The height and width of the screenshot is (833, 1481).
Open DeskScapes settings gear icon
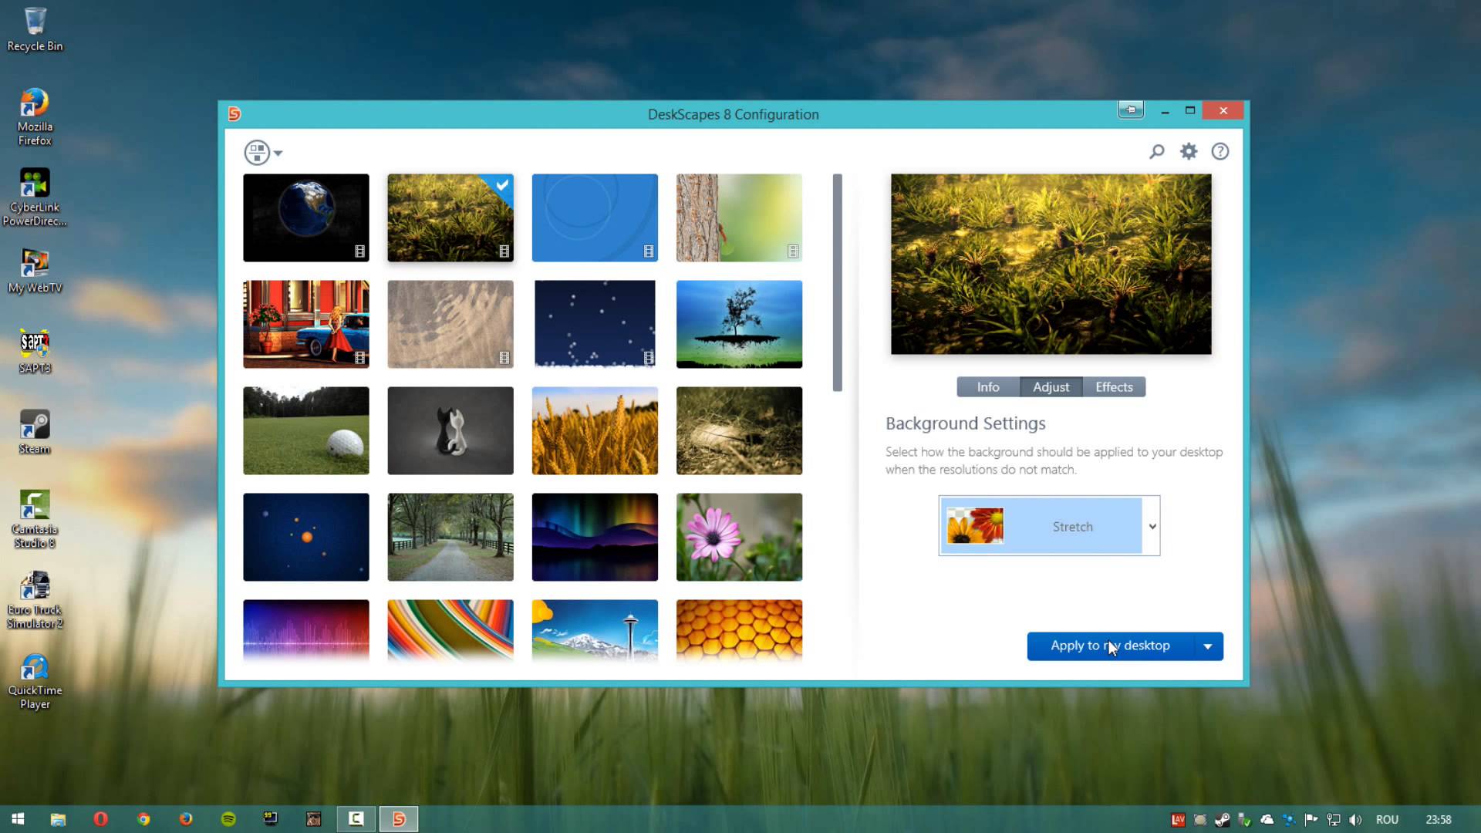(x=1189, y=151)
